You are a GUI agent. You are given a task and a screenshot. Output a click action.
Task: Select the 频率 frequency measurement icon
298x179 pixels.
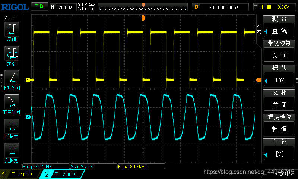tap(12, 53)
